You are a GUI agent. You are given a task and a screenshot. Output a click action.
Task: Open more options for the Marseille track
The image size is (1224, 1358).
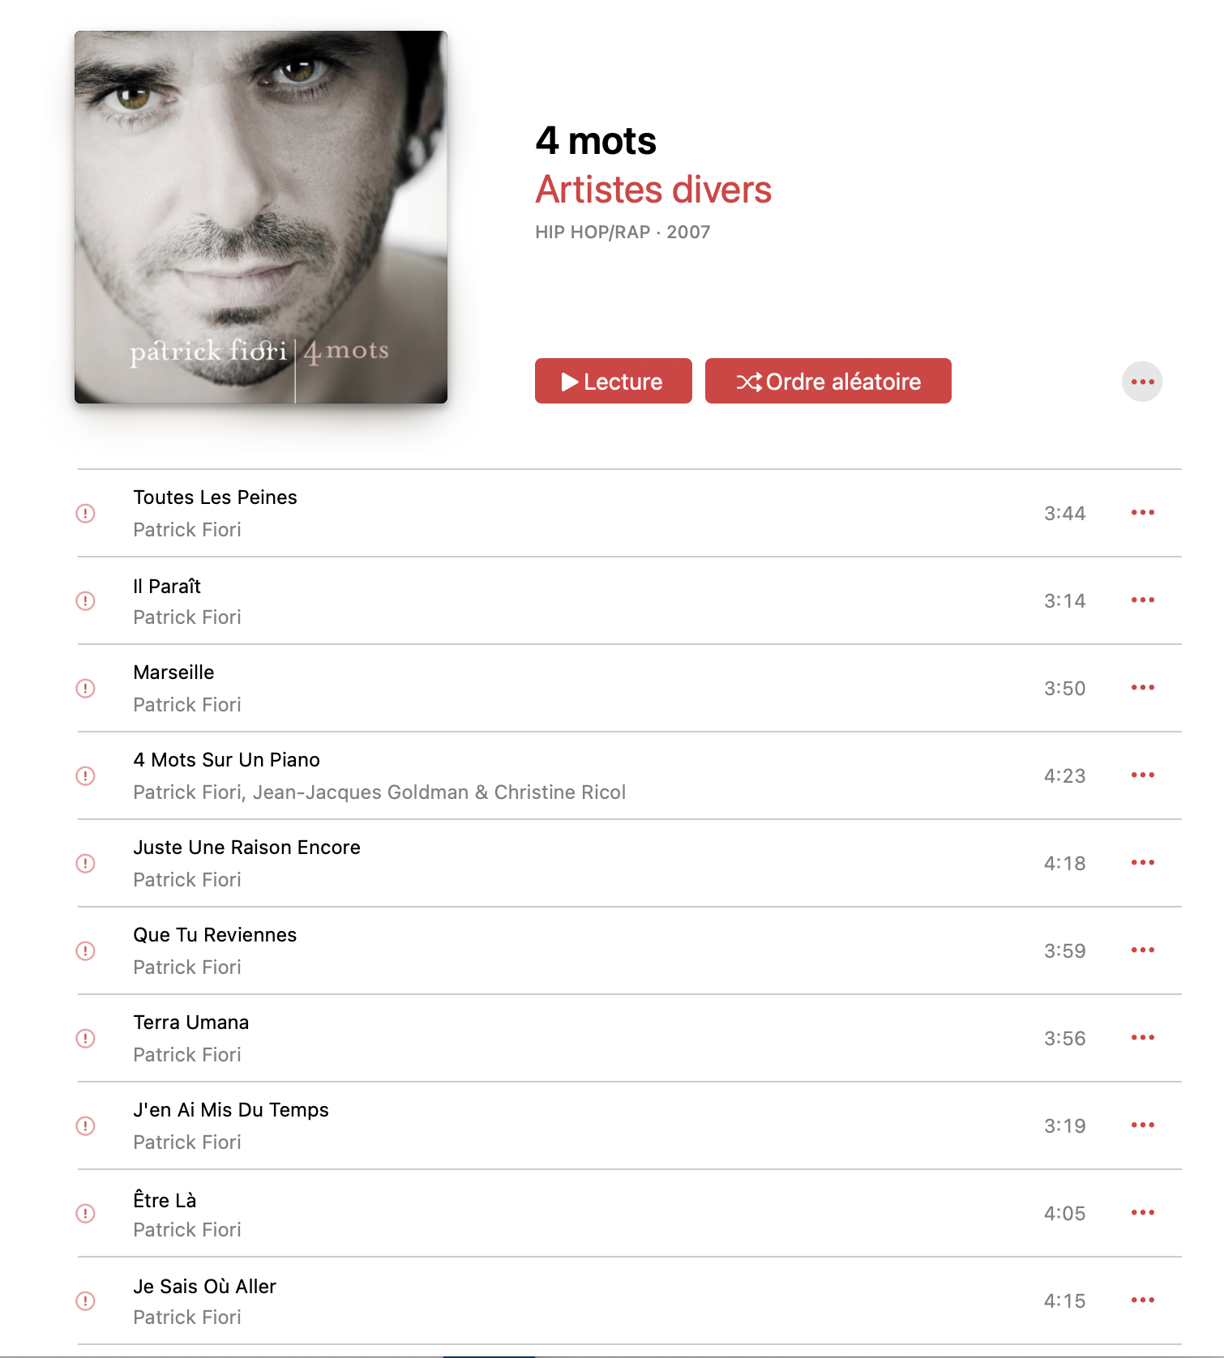tap(1142, 687)
